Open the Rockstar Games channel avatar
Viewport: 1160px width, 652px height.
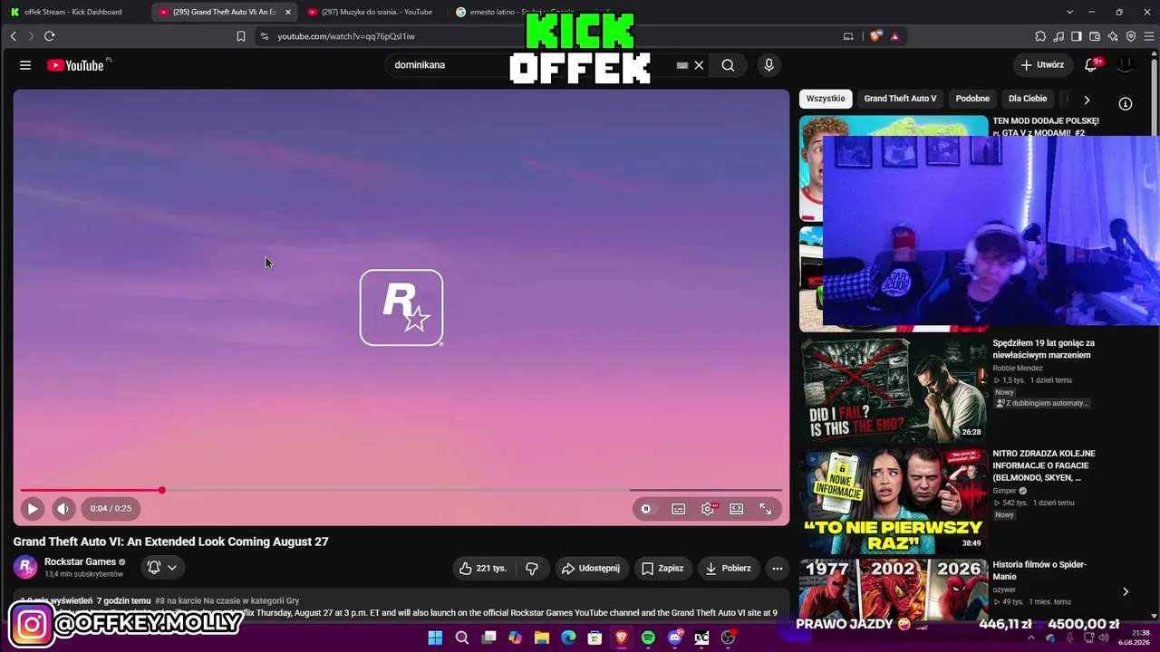point(25,567)
